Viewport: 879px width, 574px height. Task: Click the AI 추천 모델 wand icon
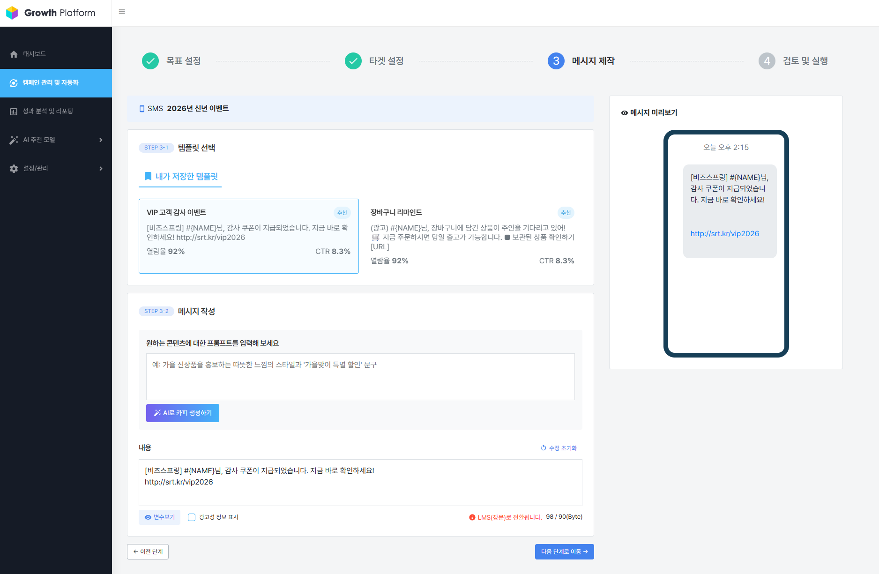[x=13, y=140]
